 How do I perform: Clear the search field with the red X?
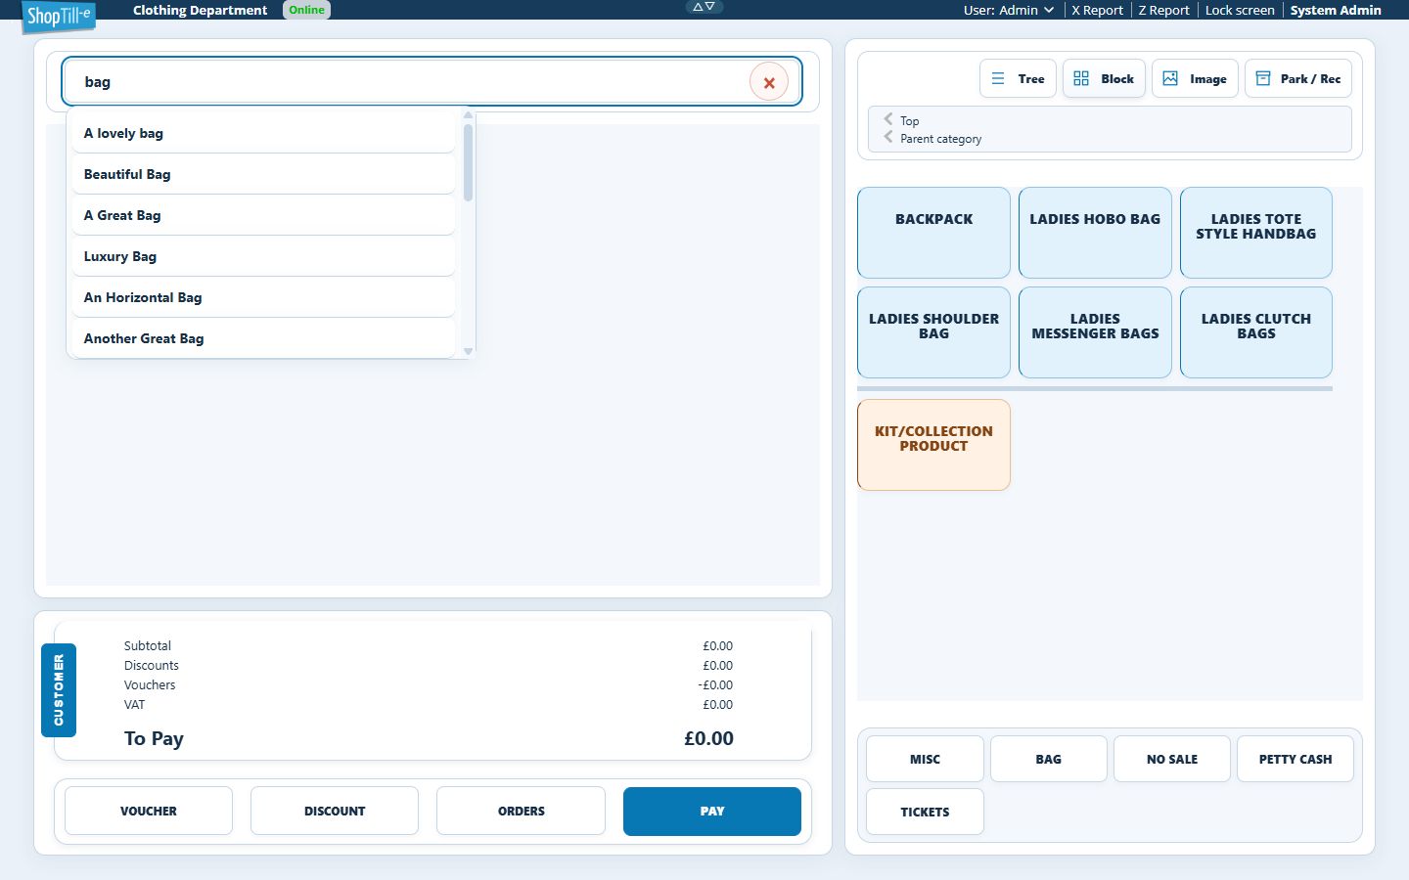tap(769, 82)
